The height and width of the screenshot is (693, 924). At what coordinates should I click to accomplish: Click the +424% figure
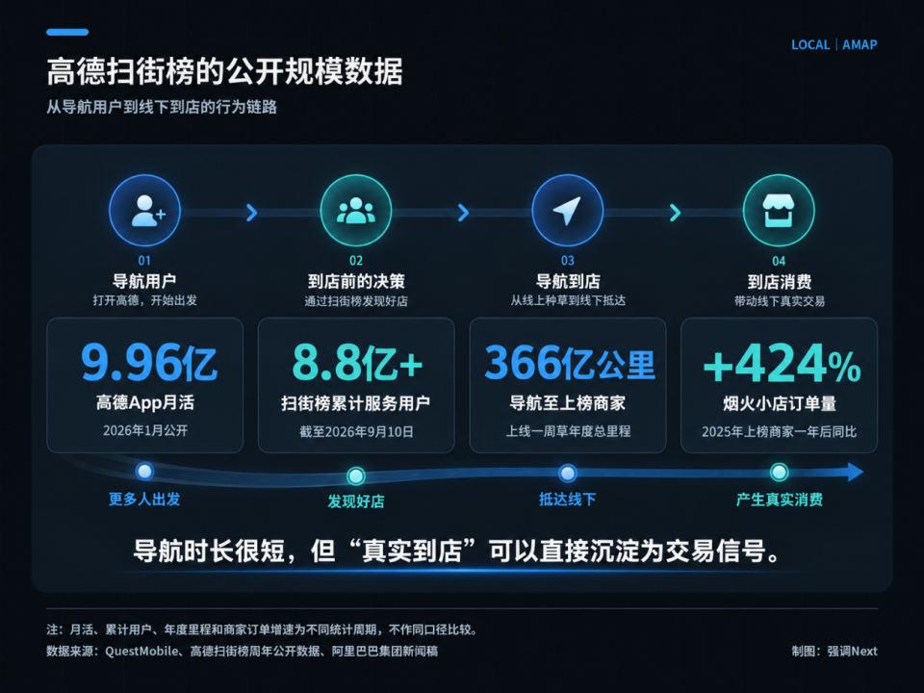pos(782,364)
